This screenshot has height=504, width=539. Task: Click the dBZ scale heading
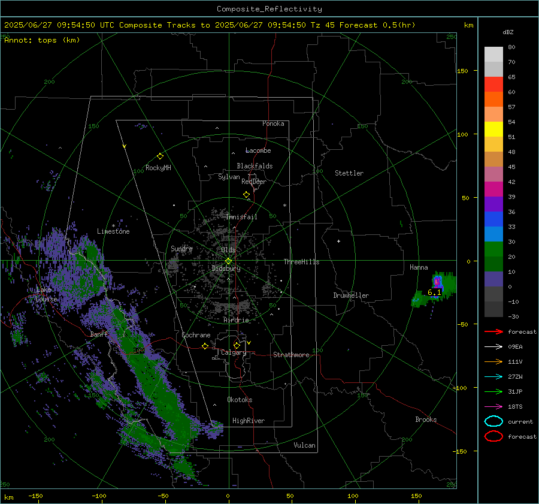click(x=508, y=32)
